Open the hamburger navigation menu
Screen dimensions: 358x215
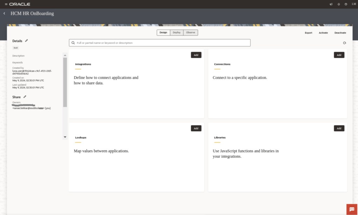(x=6, y=4)
